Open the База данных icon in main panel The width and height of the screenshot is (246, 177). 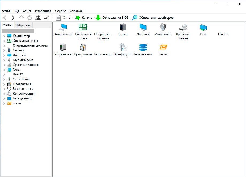[x=143, y=48]
